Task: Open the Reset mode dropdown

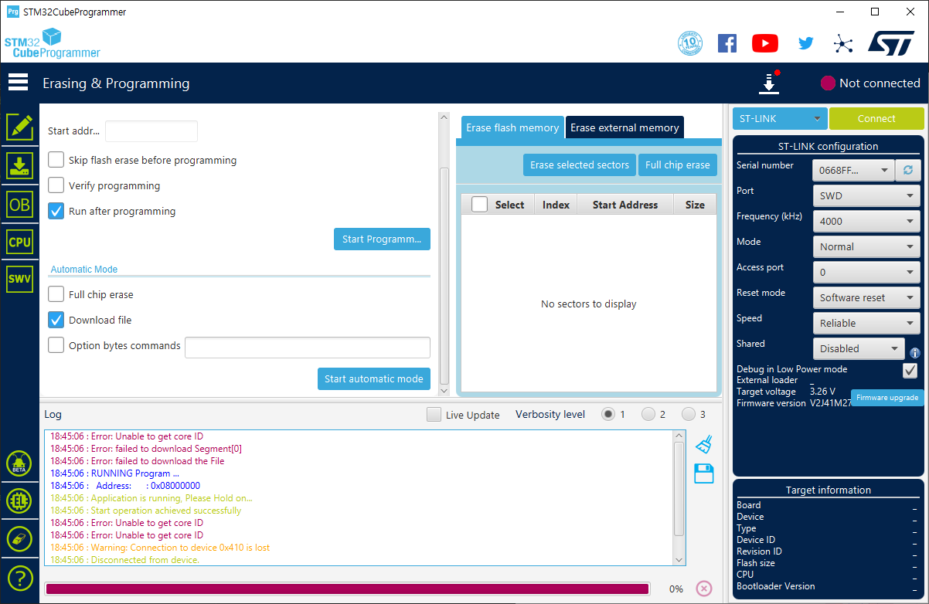Action: (866, 297)
